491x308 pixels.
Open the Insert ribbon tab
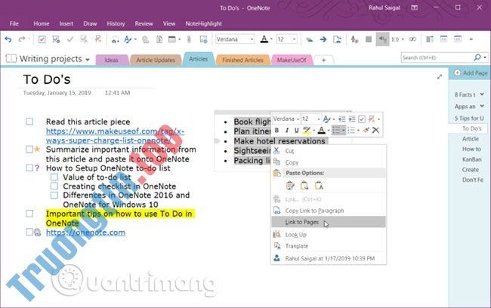pyautogui.click(x=66, y=23)
